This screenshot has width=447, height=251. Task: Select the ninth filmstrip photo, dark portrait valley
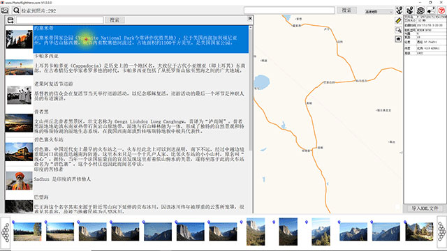(x=288, y=231)
